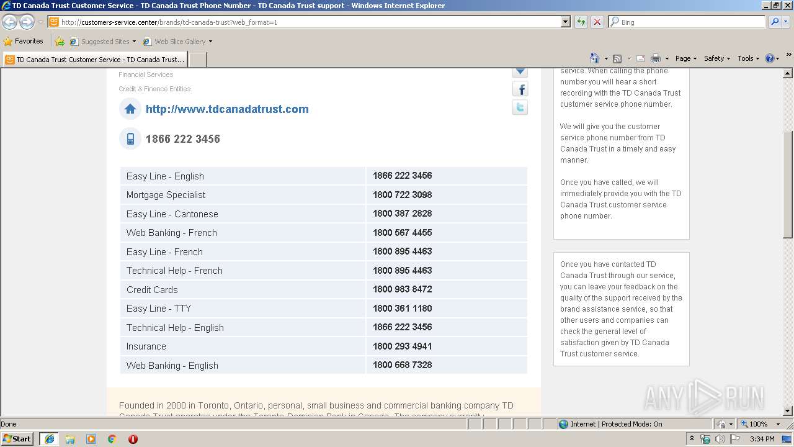Viewport: 794px width, 447px height.
Task: Click the Easy Line - Cantonese row
Action: click(x=323, y=214)
